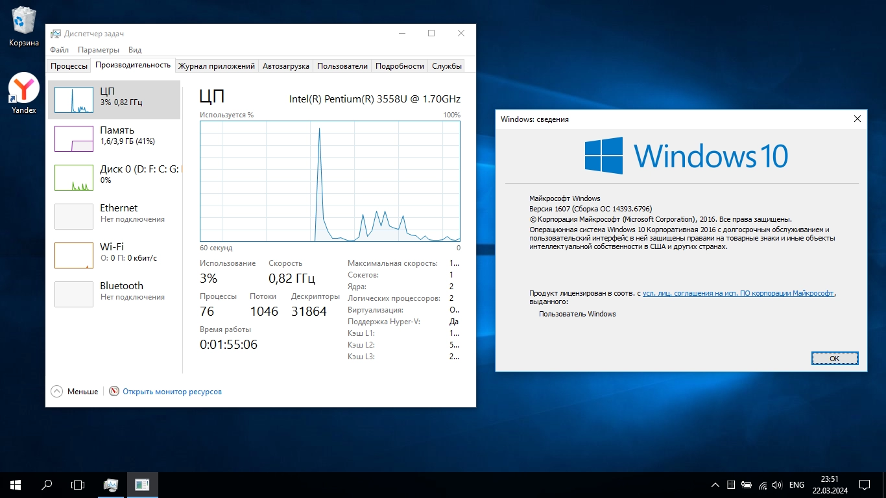Switch to the Процессы tab
Viewport: 886px width, 498px height.
point(69,66)
